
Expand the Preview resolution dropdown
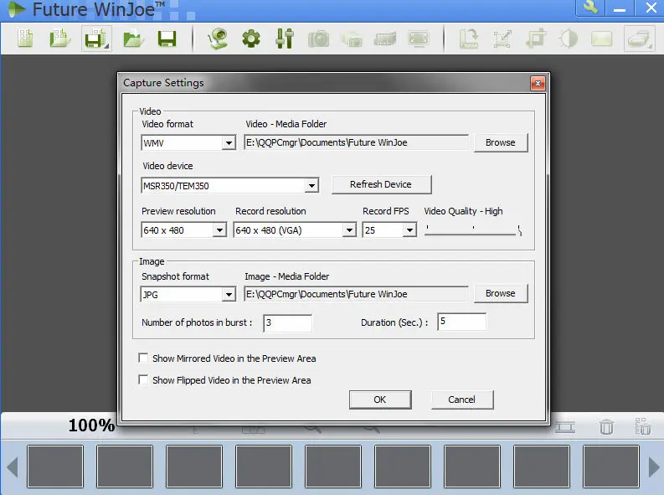click(219, 230)
